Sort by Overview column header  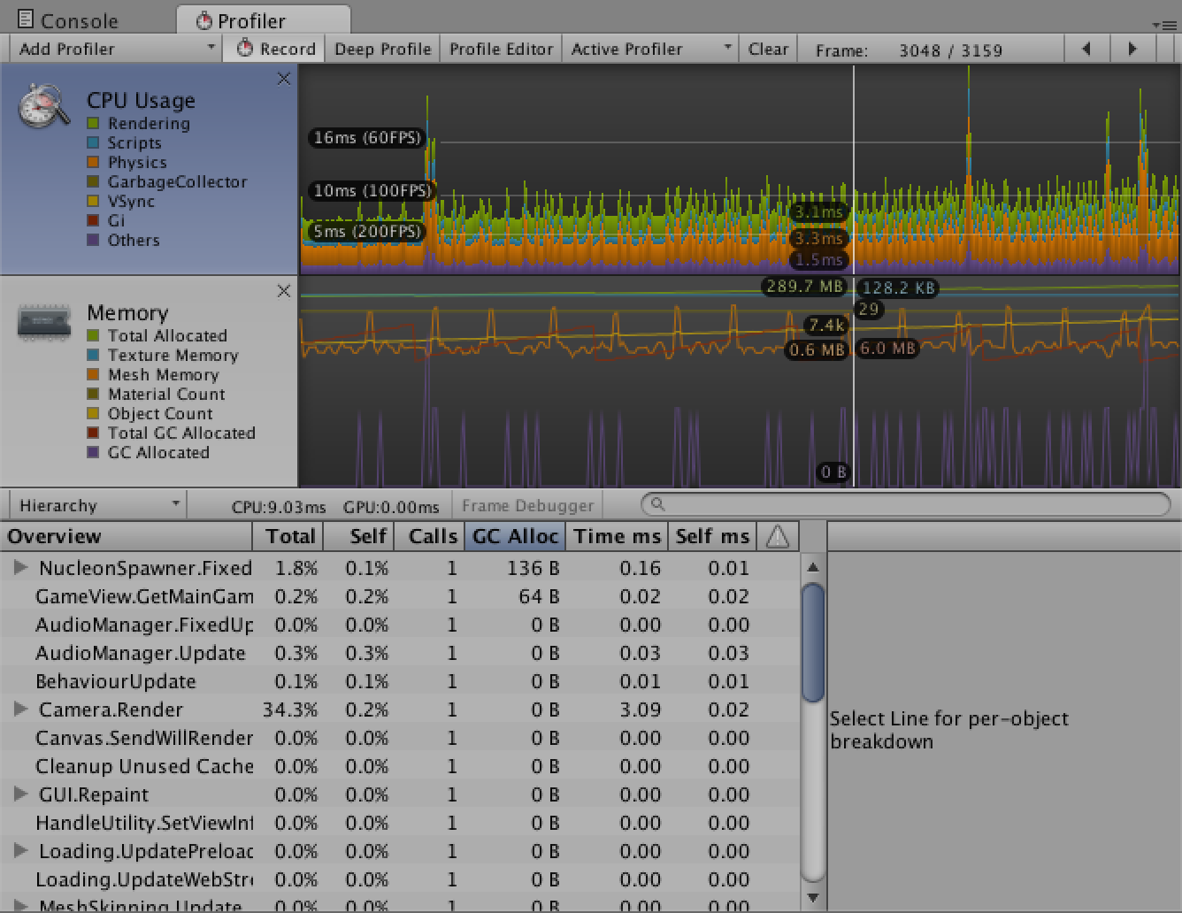tap(127, 536)
